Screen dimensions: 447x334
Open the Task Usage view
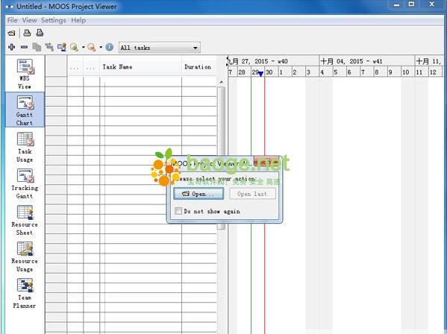[x=25, y=147]
